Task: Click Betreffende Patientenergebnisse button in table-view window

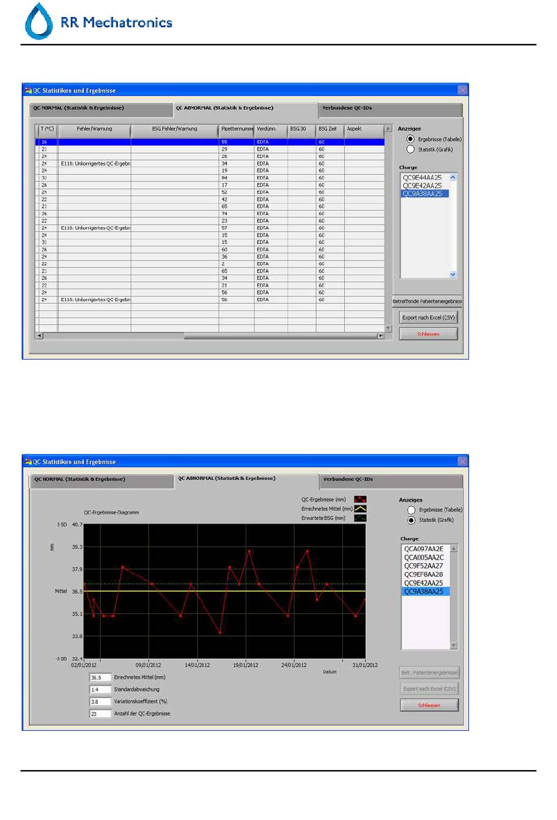Action: pyautogui.click(x=427, y=301)
